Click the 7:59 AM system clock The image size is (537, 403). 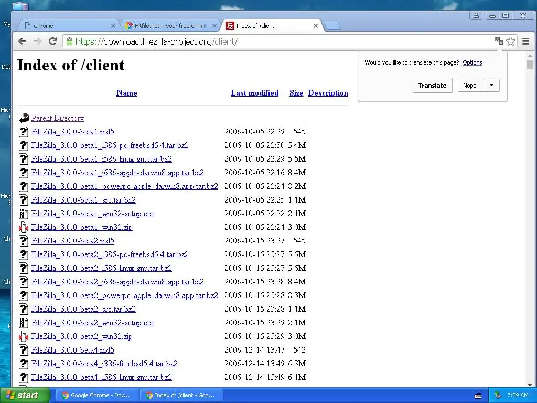point(518,395)
